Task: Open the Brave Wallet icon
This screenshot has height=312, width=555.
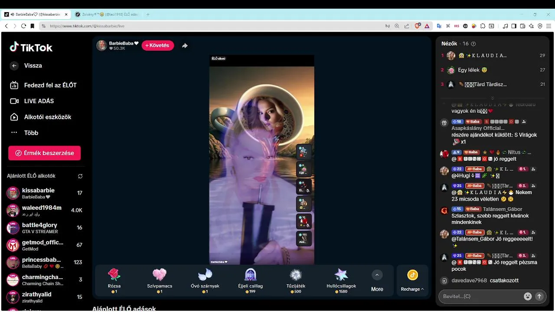Action: click(522, 26)
